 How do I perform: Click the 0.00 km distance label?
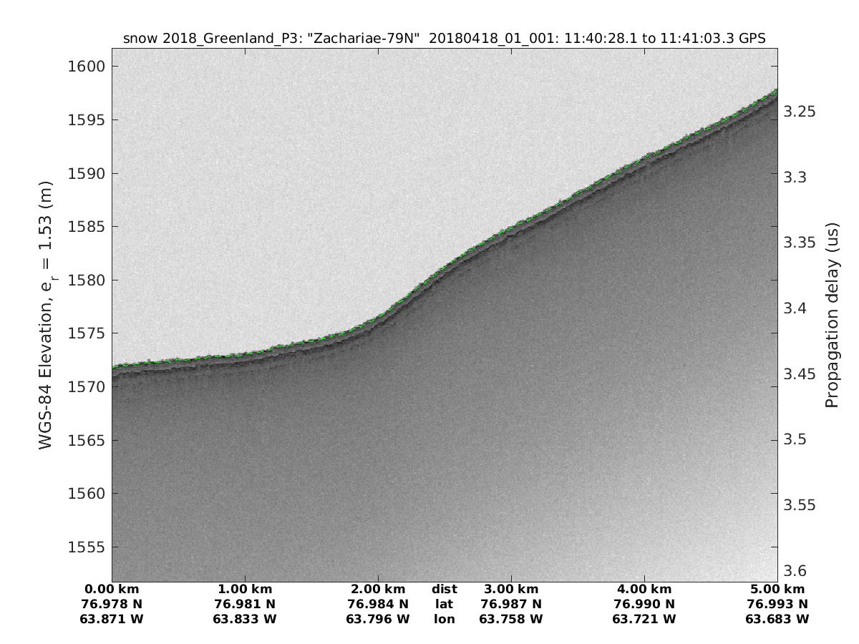112,590
